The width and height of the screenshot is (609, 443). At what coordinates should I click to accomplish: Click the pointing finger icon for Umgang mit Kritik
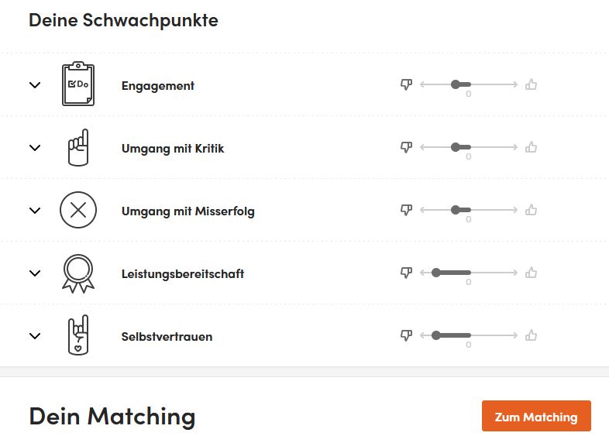(78, 147)
